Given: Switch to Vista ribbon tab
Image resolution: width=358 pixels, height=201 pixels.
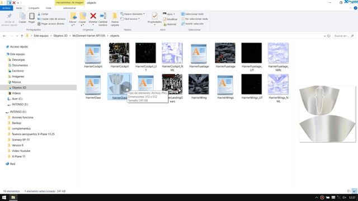Looking at the screenshot, I should tap(49, 8).
